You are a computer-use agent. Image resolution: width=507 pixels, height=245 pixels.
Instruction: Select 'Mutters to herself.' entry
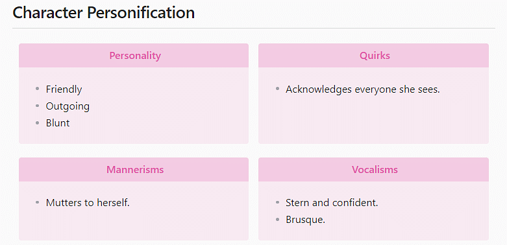[88, 203]
